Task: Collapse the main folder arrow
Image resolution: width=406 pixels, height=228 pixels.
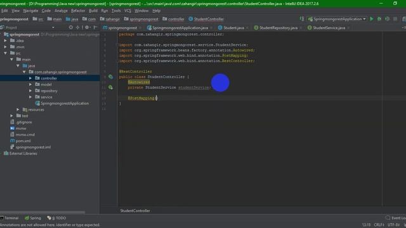Action: 11,59
